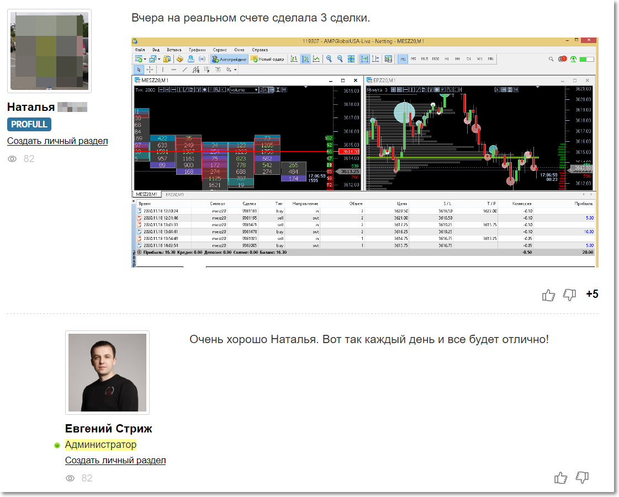Viewport: 619px width, 497px height.
Task: Switch to the MESZ20,M1 bottom tab
Action: pos(146,195)
